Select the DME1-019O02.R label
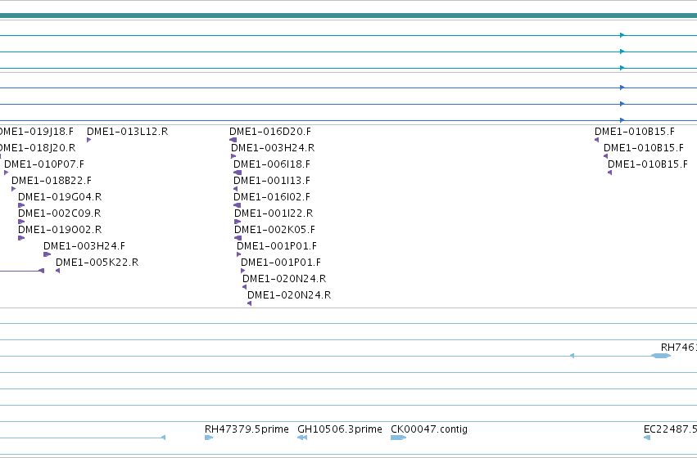The height and width of the screenshot is (458, 697). (60, 230)
